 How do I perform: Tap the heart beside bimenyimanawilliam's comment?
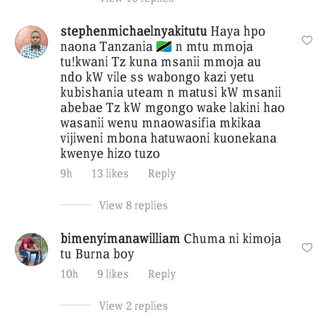(x=307, y=248)
